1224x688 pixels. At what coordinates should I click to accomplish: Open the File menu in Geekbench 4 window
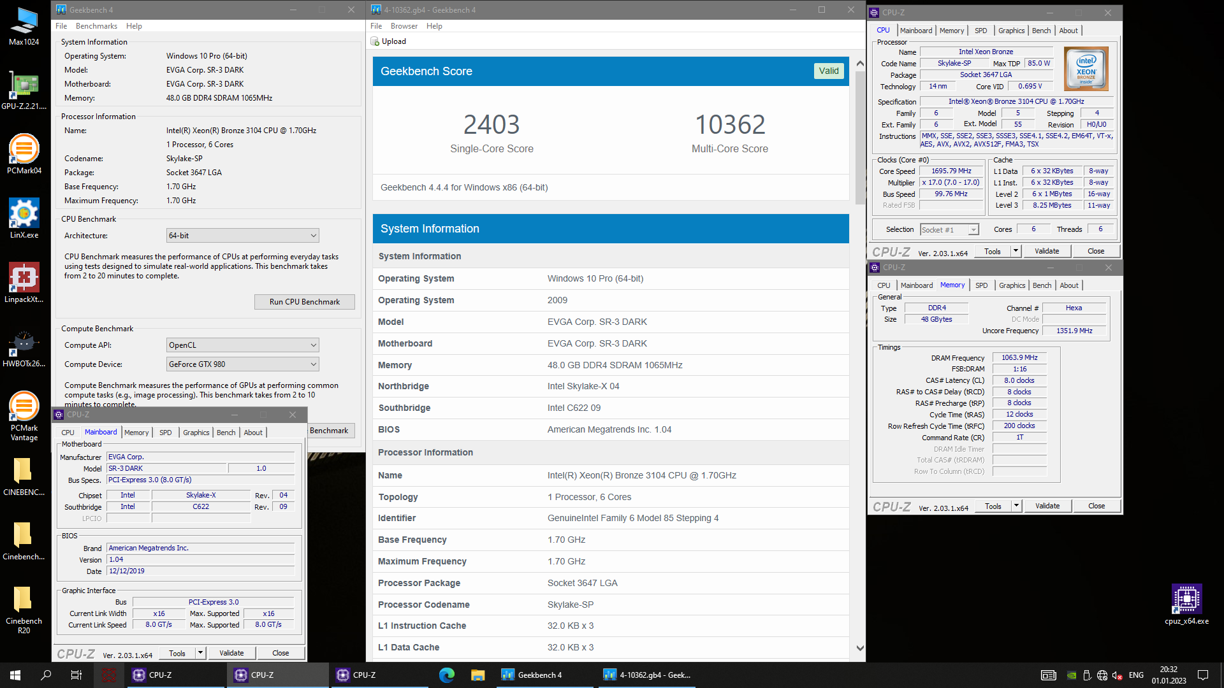pyautogui.click(x=61, y=26)
